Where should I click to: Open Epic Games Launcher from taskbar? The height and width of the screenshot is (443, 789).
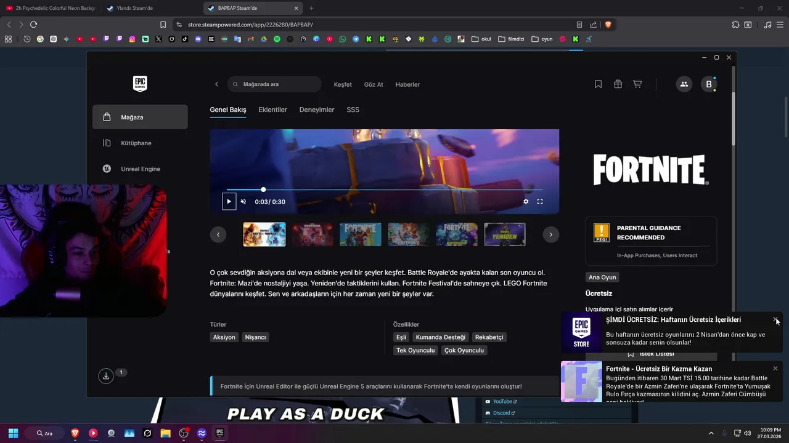219,433
